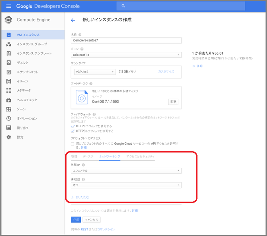Click the メタデータ list icon

(9, 90)
